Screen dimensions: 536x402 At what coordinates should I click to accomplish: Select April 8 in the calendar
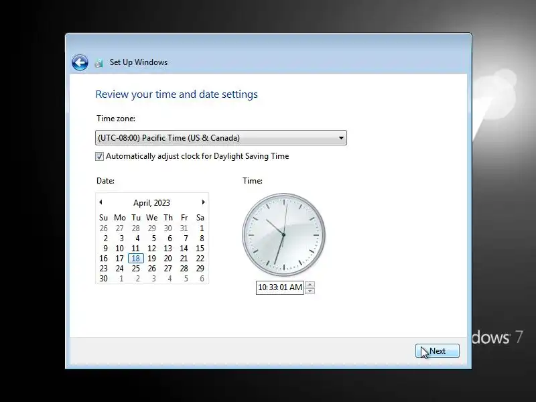pos(202,239)
